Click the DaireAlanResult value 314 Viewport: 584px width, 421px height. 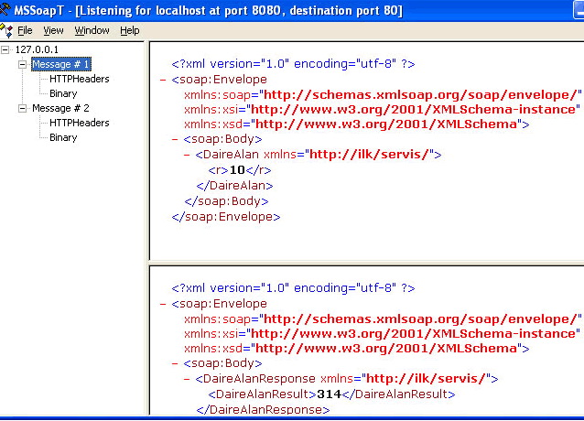pos(290,394)
